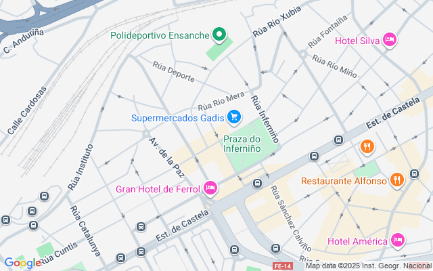The width and height of the screenshot is (433, 271).
Task: Click the green Polideportivo Ensanche location pin
Action: click(x=219, y=35)
